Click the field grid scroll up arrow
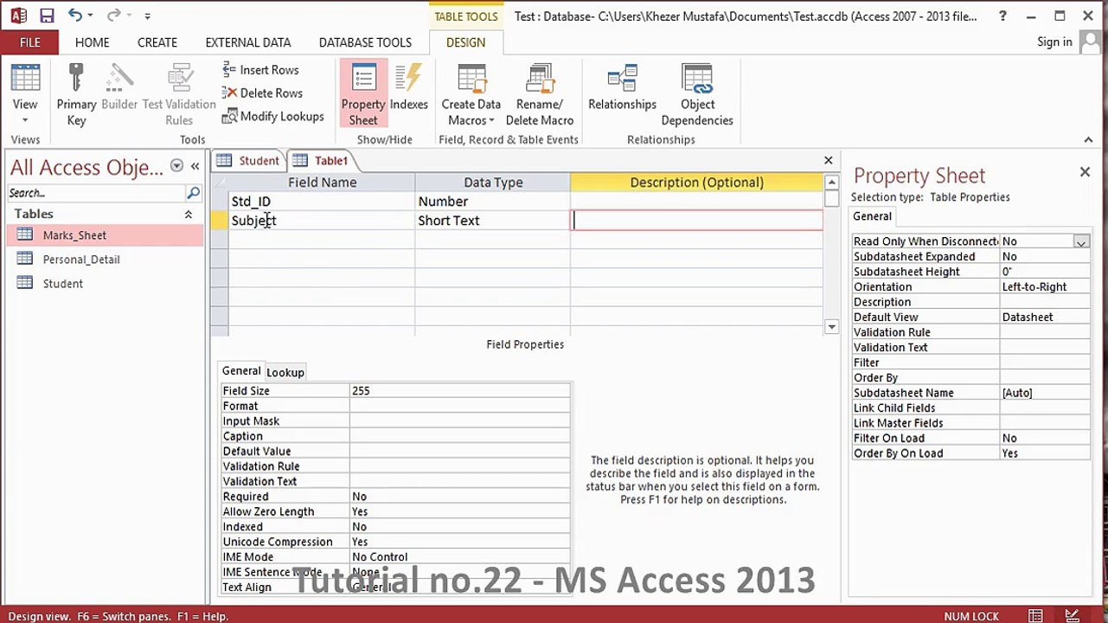 point(831,182)
